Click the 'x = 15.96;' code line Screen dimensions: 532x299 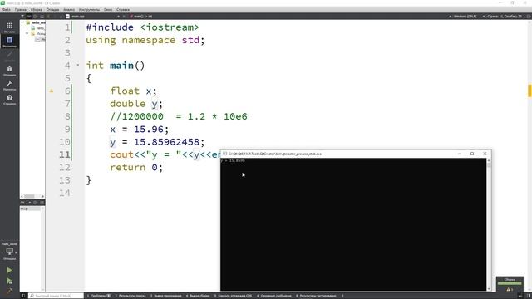139,130
